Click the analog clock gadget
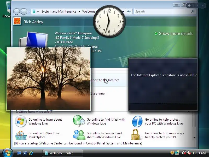 coord(109,21)
